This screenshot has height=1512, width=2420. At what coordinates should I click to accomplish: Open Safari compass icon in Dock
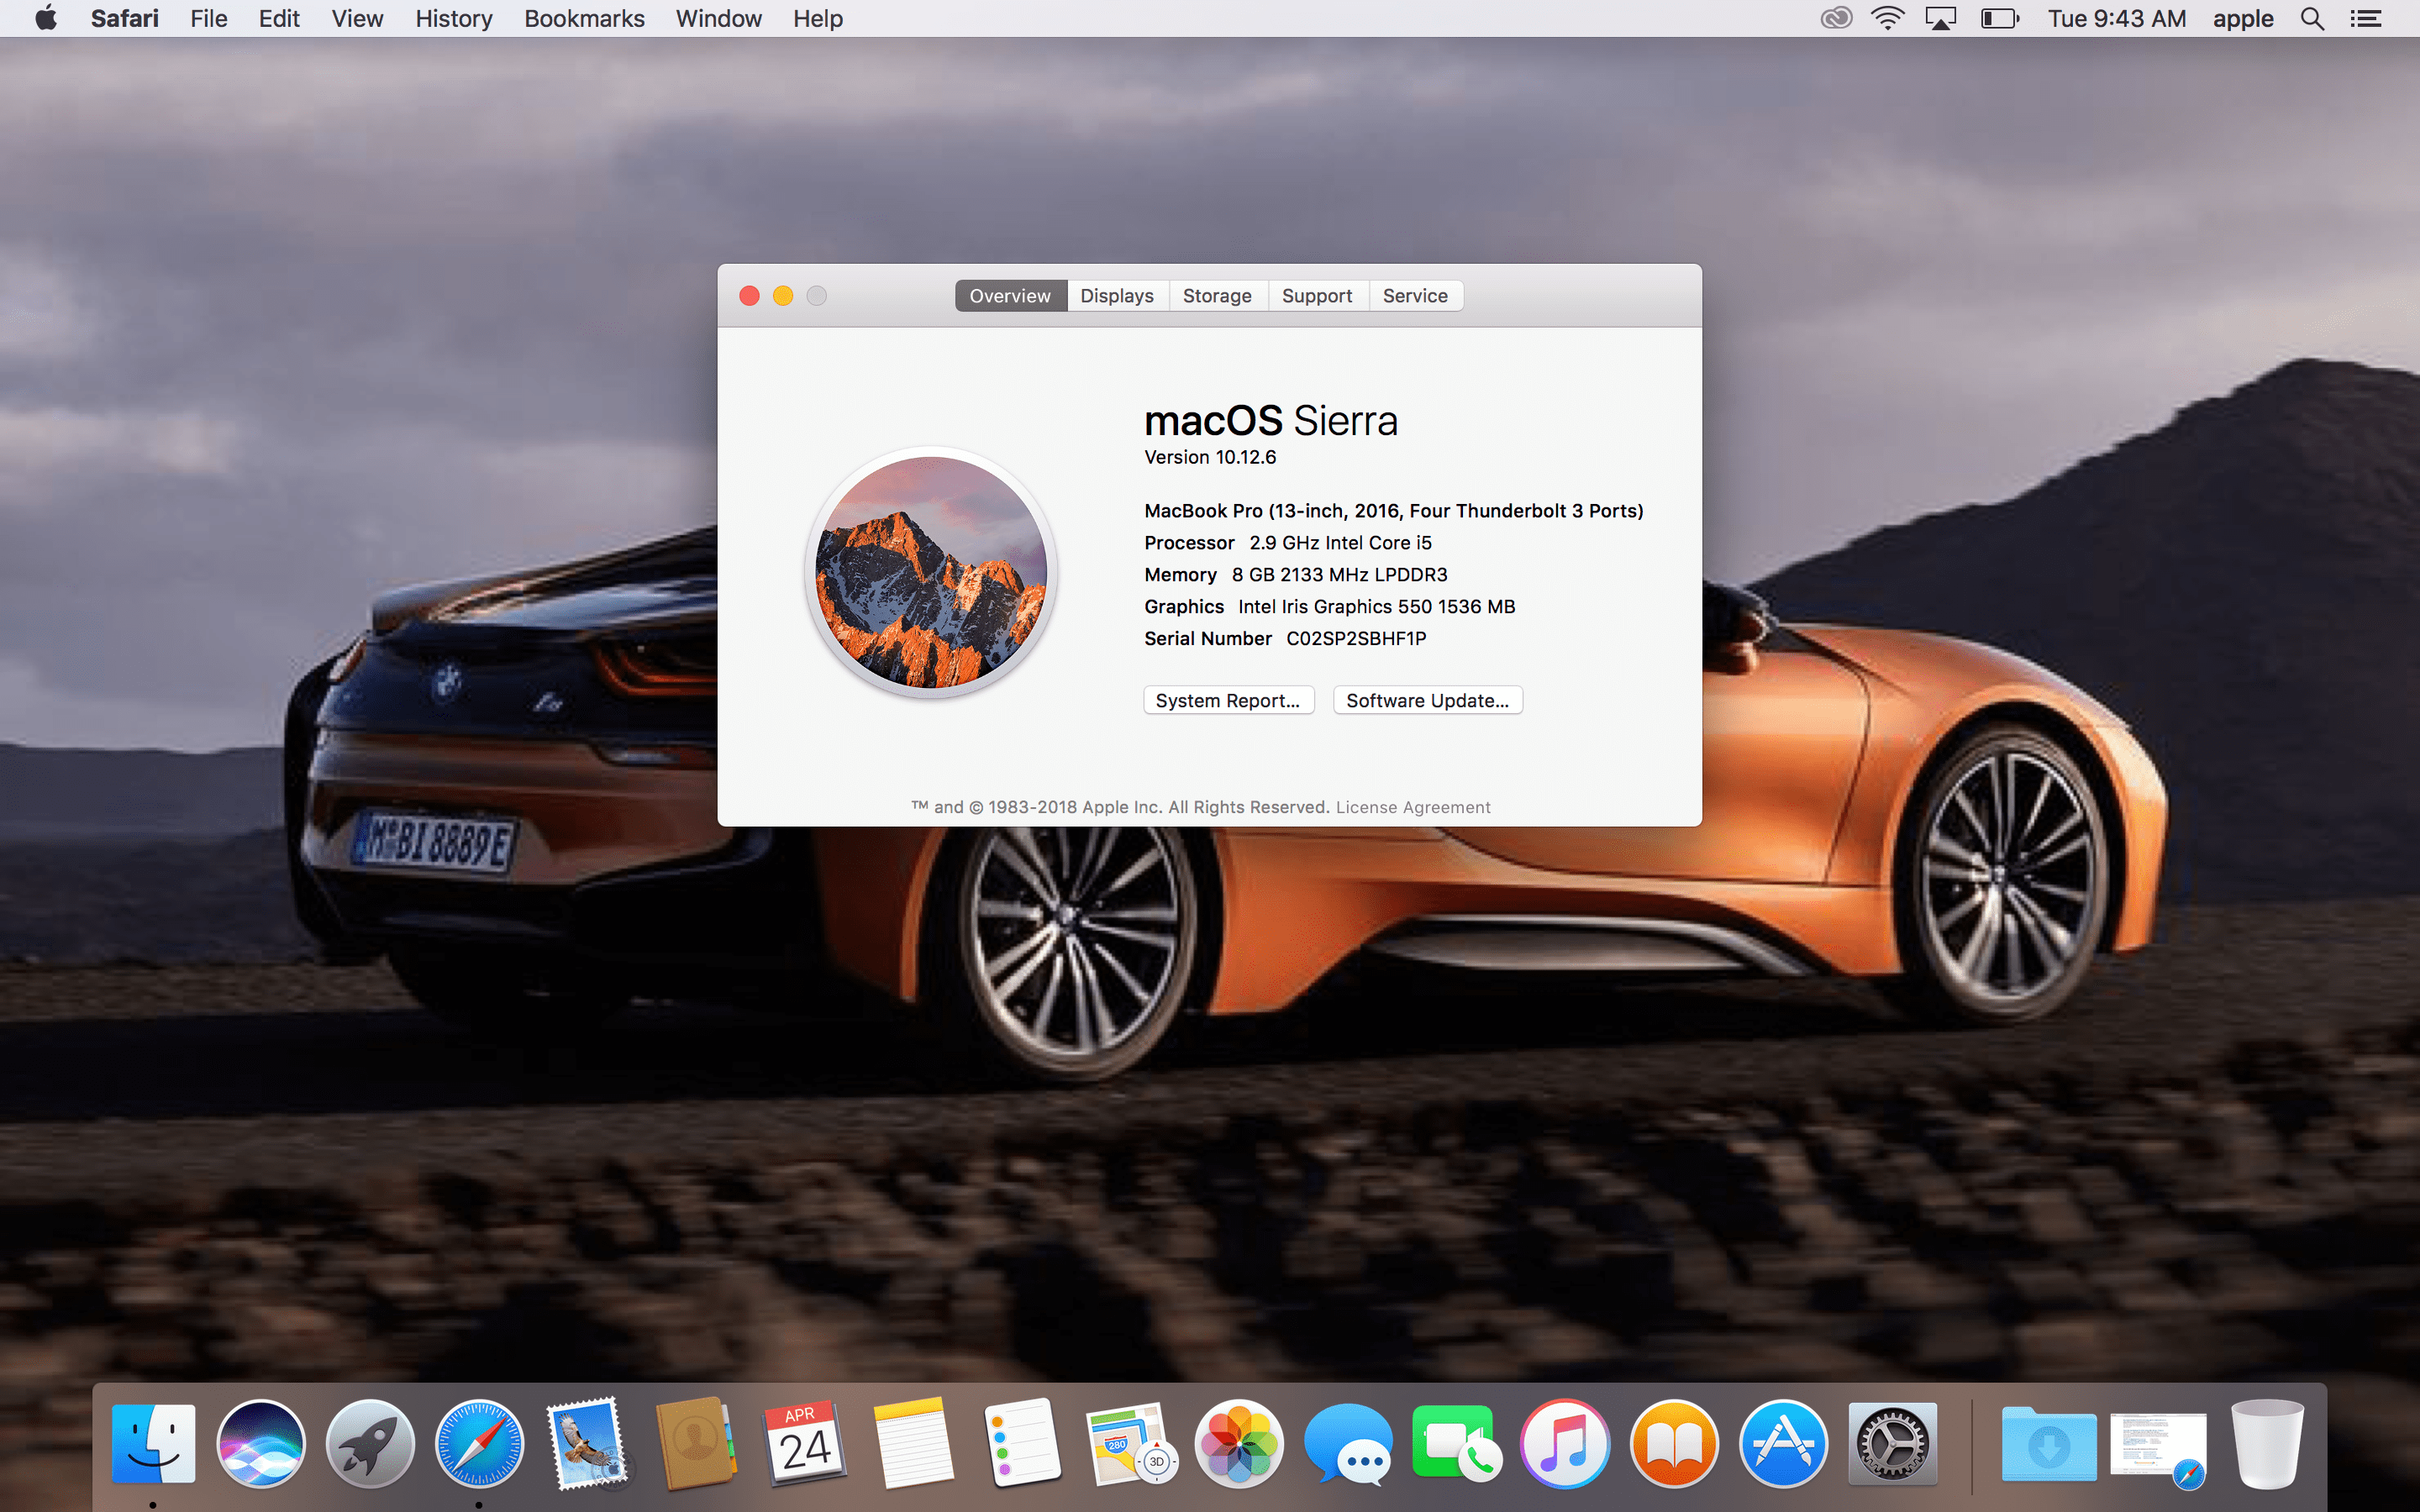479,1443
